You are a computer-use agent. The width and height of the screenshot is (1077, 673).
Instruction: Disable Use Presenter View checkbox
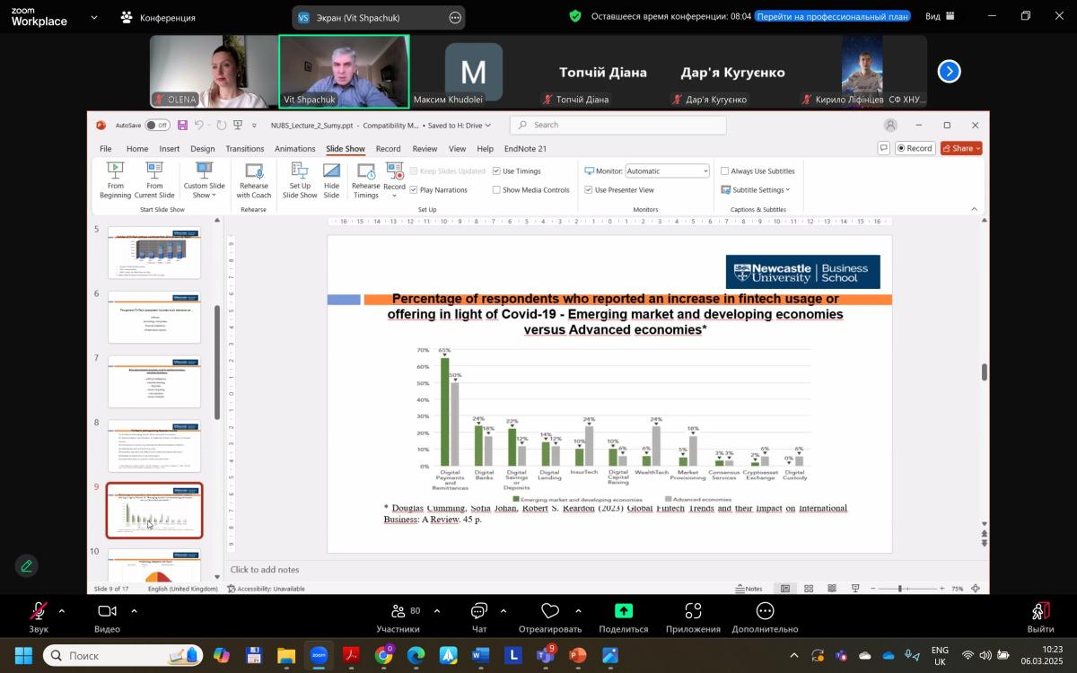(x=588, y=190)
